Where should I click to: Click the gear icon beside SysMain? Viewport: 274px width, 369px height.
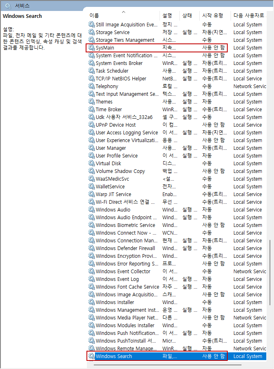92,48
